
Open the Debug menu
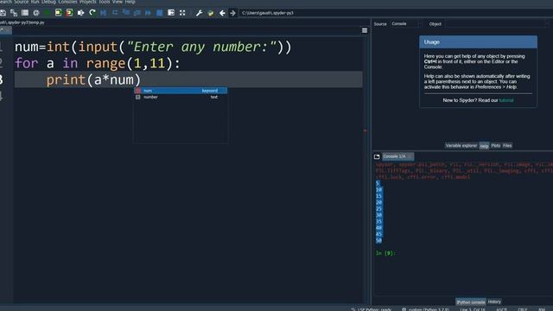48,2
